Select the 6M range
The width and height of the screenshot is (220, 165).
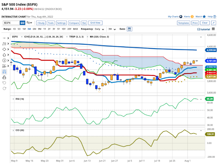coord(34,29)
